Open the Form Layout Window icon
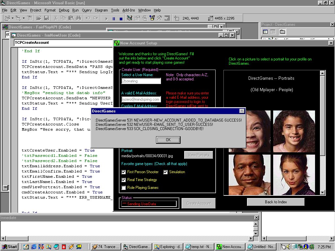Screen dimensions: 335x251 pos(145,18)
